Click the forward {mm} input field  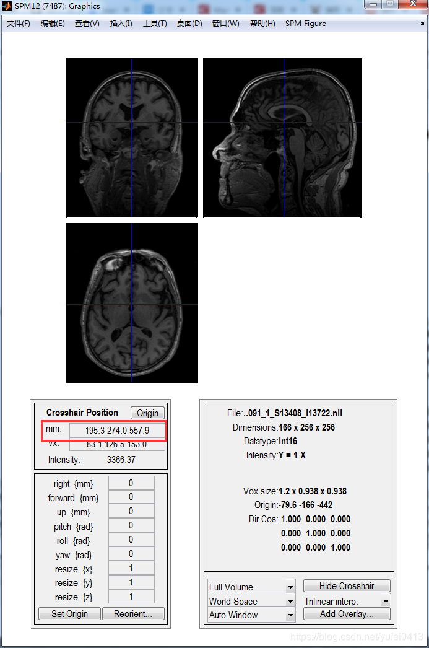point(131,497)
